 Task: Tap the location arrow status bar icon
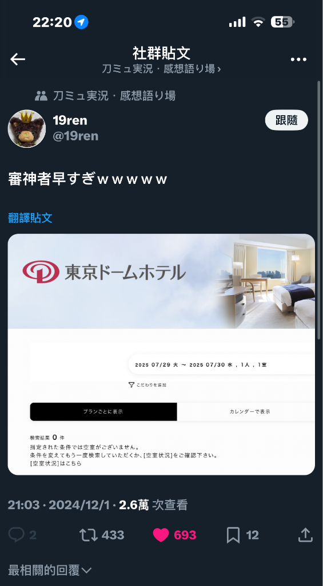click(81, 22)
